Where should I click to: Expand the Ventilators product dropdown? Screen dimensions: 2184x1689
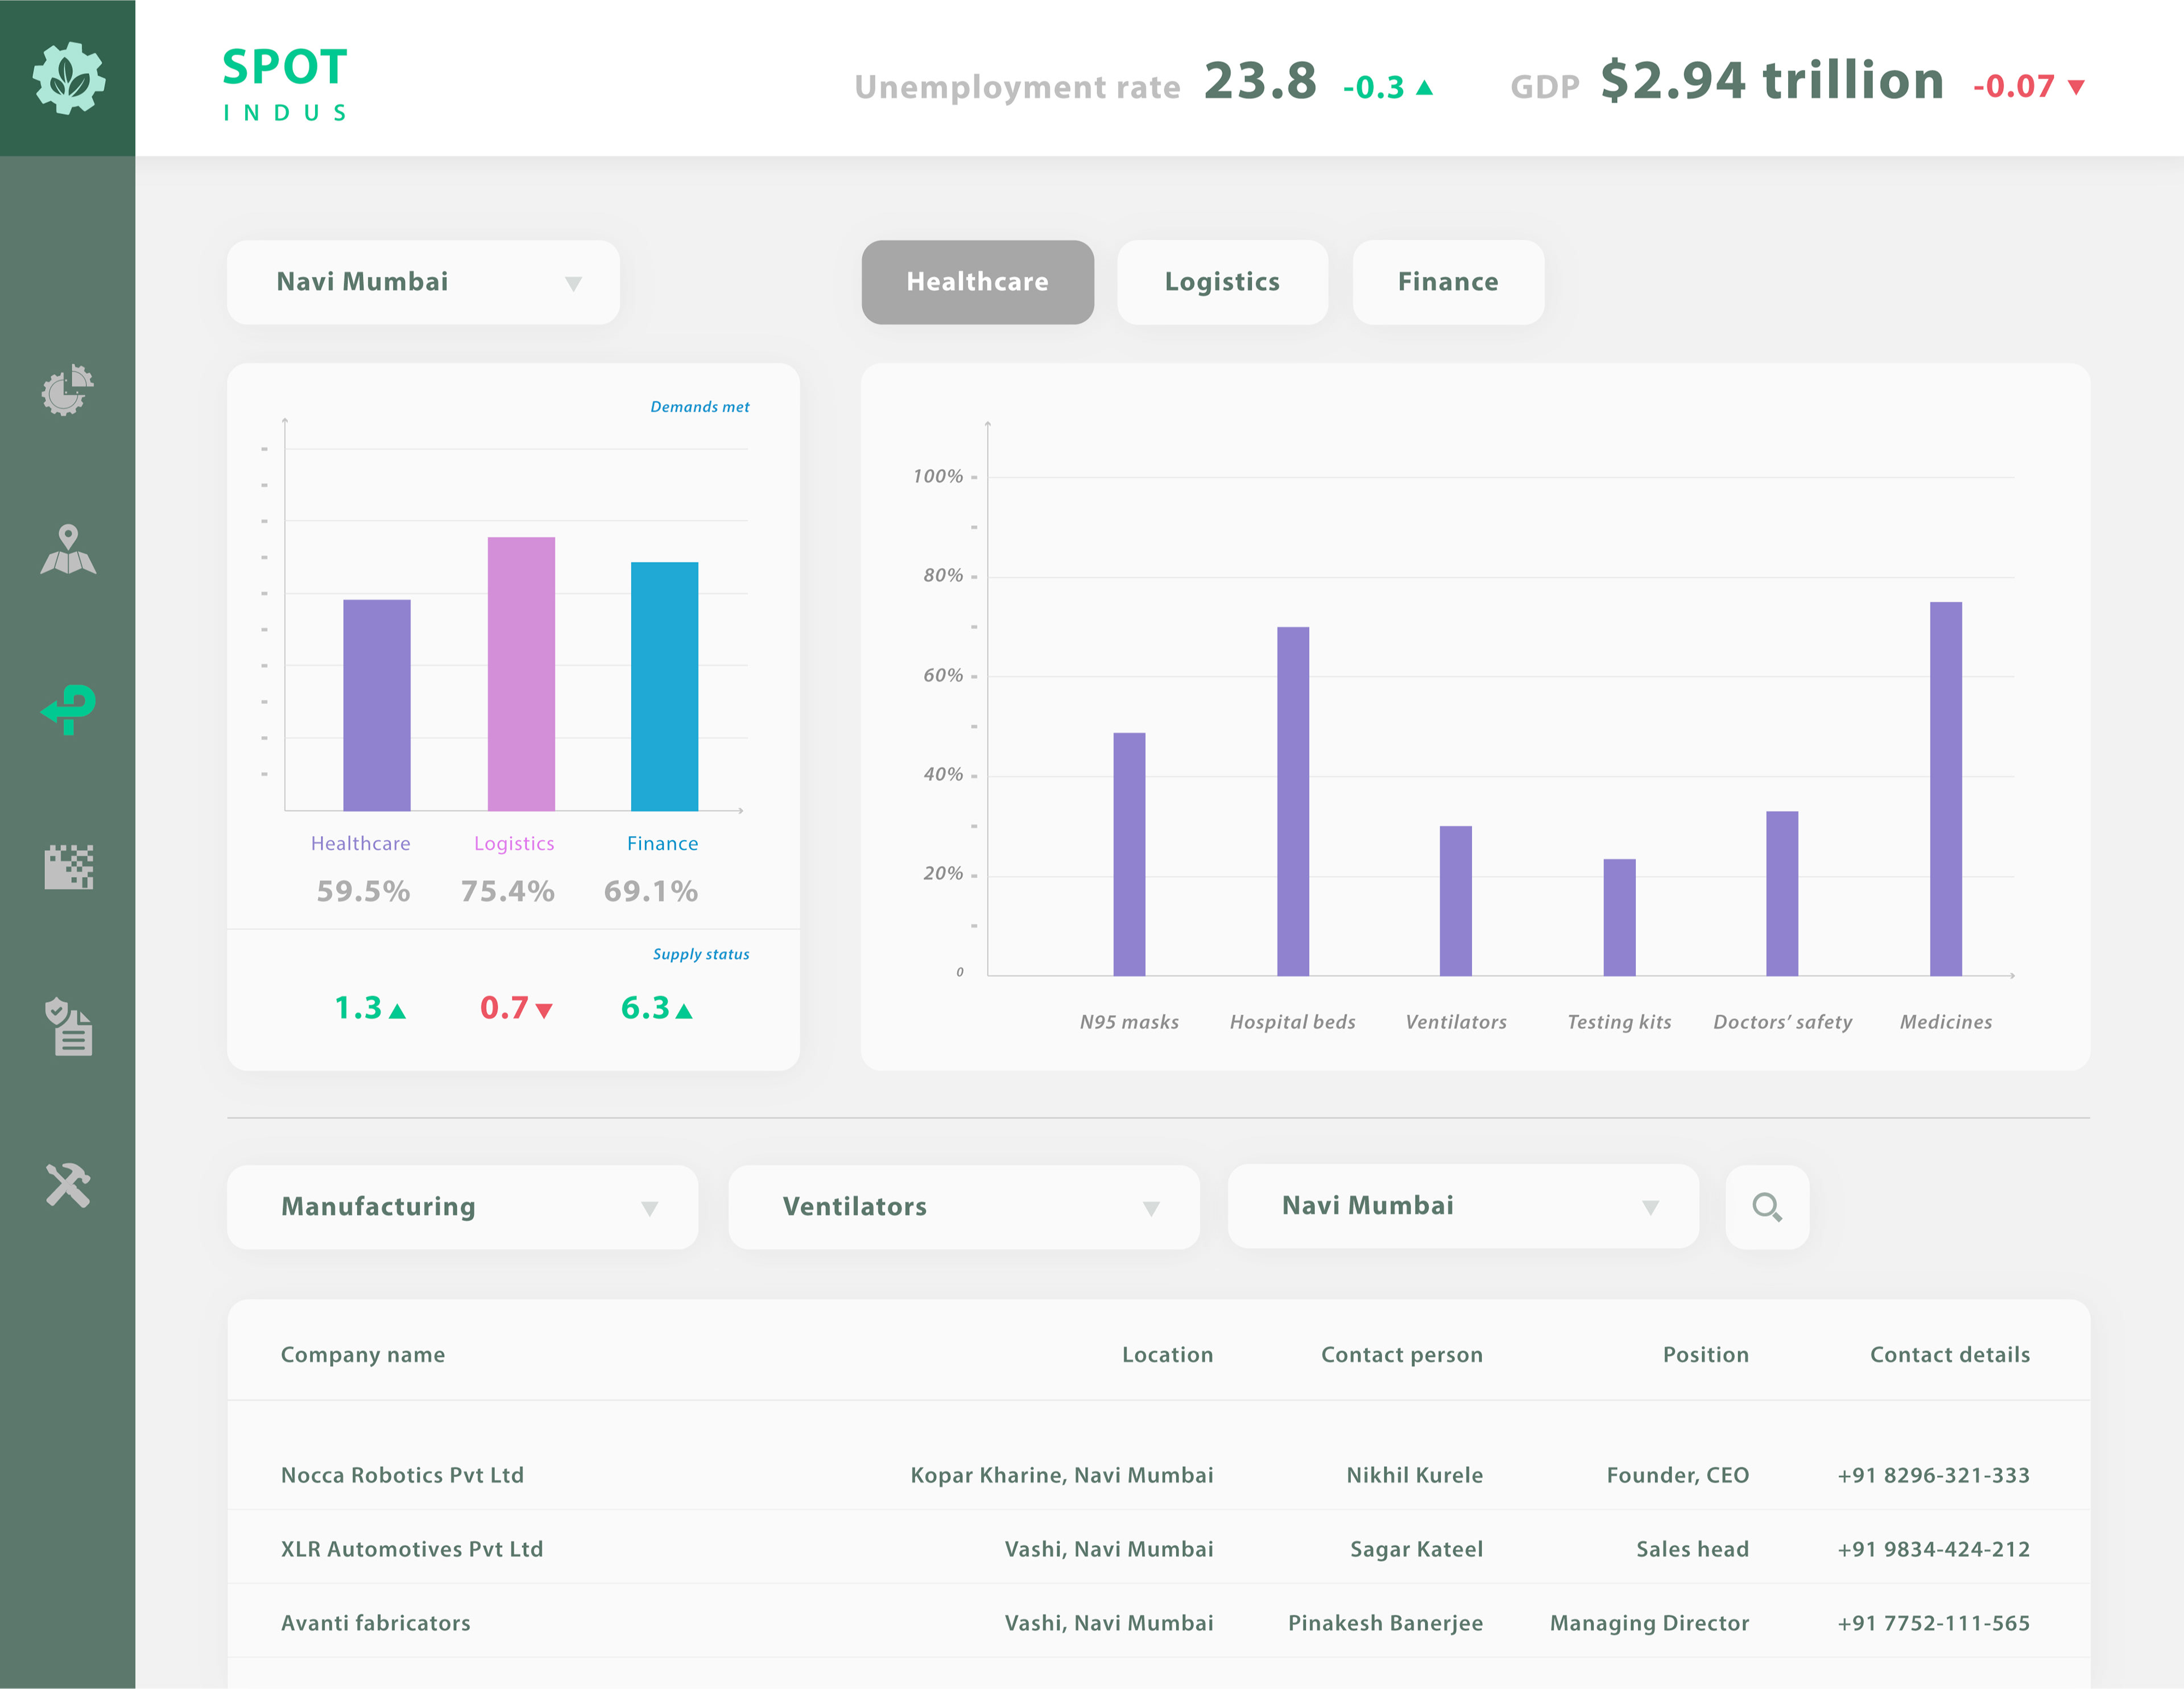(963, 1207)
